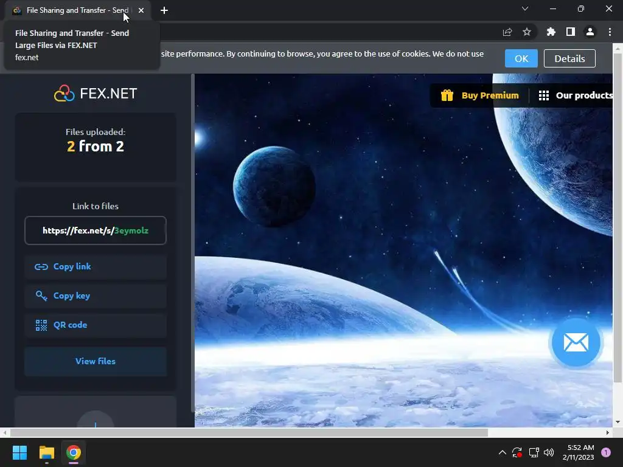Open a new tab with plus

tap(164, 10)
